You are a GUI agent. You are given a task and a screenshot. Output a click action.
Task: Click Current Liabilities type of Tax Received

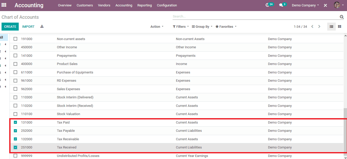189,147
